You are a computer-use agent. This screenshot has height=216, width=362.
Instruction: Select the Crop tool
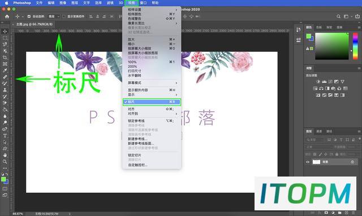(x=5, y=58)
